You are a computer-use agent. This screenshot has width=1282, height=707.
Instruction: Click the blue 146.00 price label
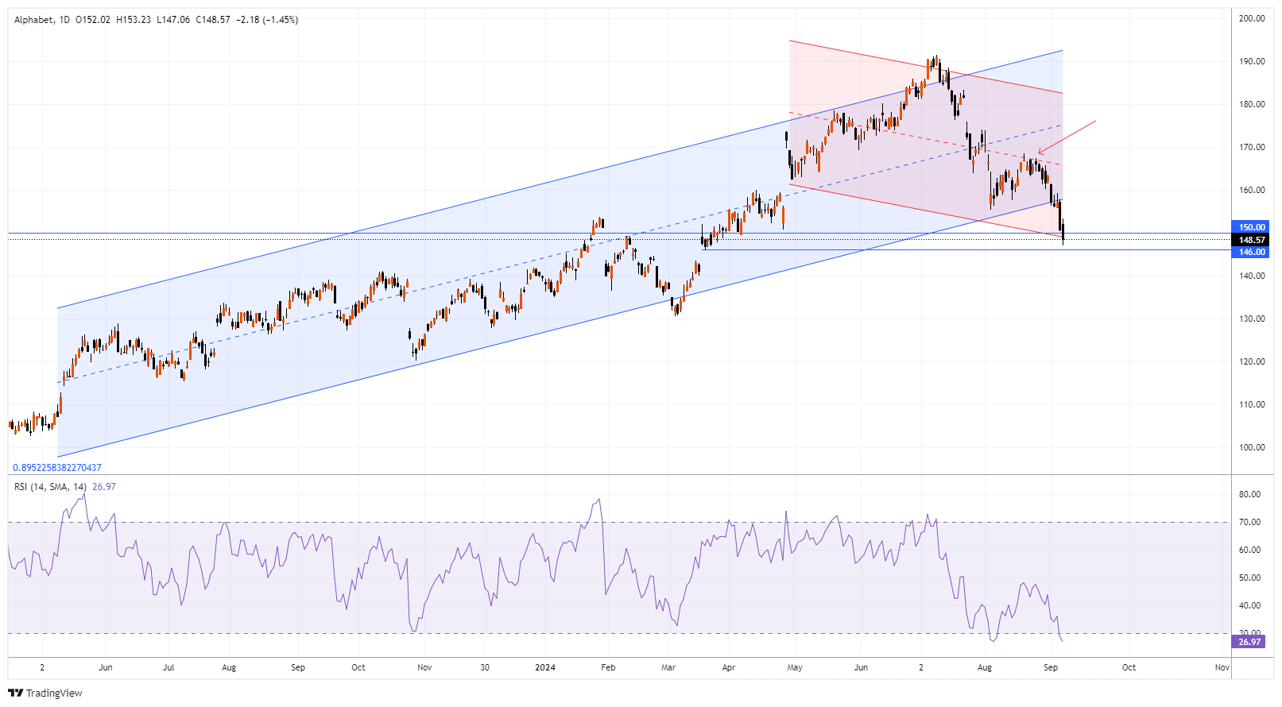(x=1251, y=252)
